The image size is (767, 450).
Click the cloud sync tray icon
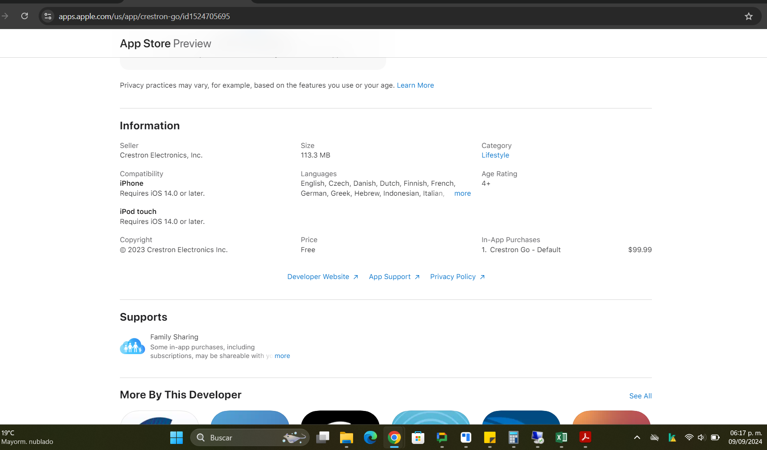[x=655, y=437]
